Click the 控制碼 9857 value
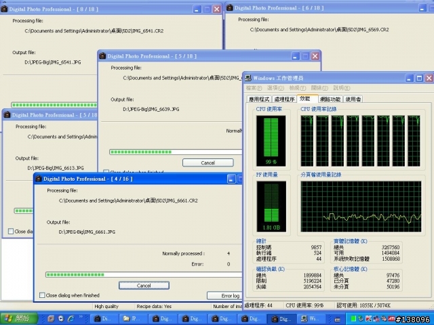 (316, 247)
